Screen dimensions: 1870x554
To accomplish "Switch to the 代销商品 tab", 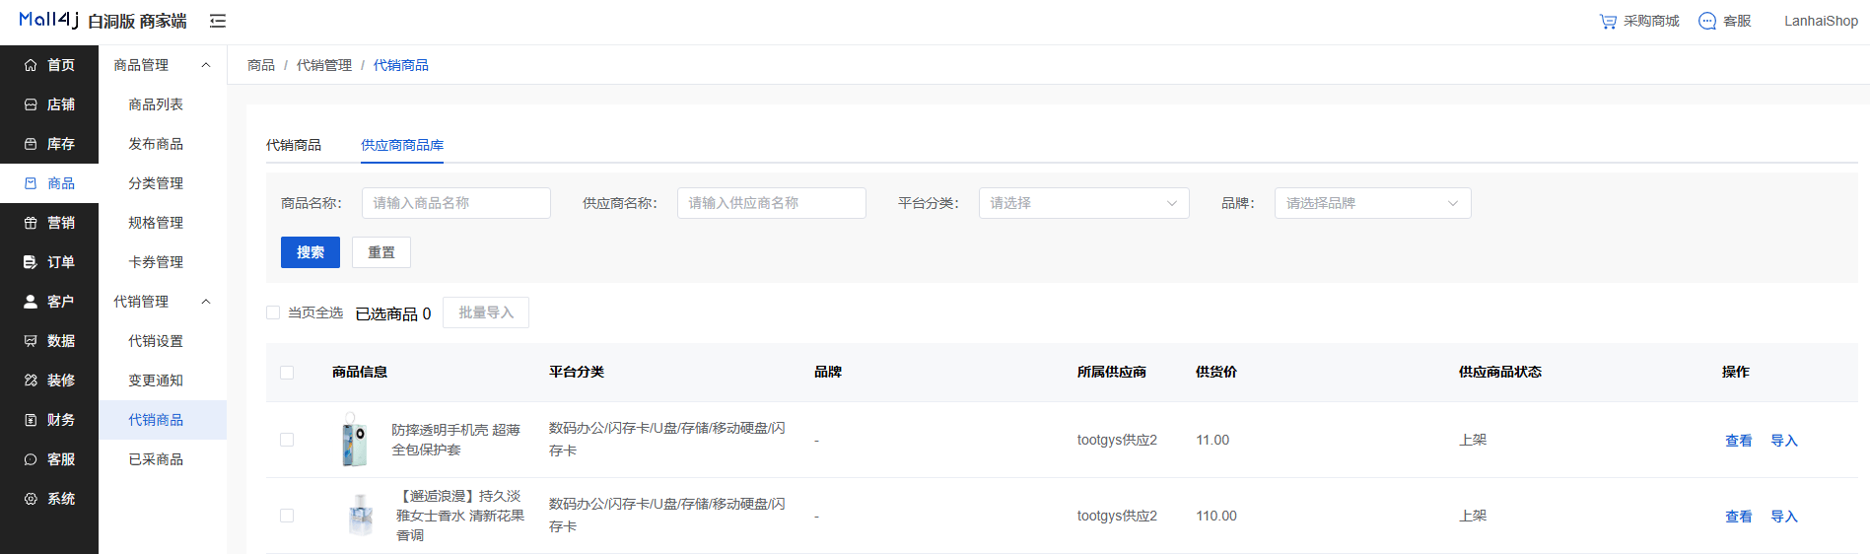I will click(x=294, y=145).
